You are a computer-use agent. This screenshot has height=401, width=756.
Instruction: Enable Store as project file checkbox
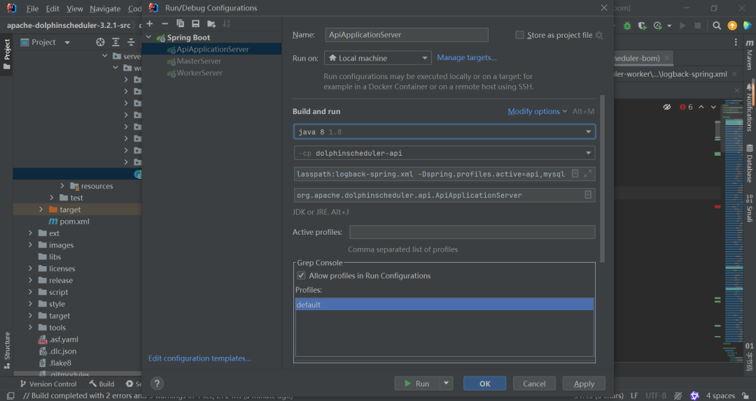pyautogui.click(x=519, y=35)
